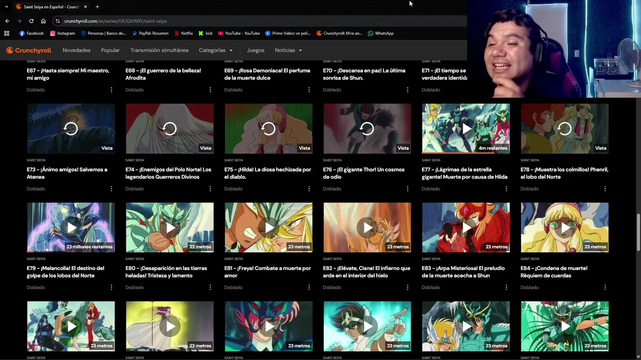Go back to previous page
Viewport: 641px width, 360px height.
7,21
